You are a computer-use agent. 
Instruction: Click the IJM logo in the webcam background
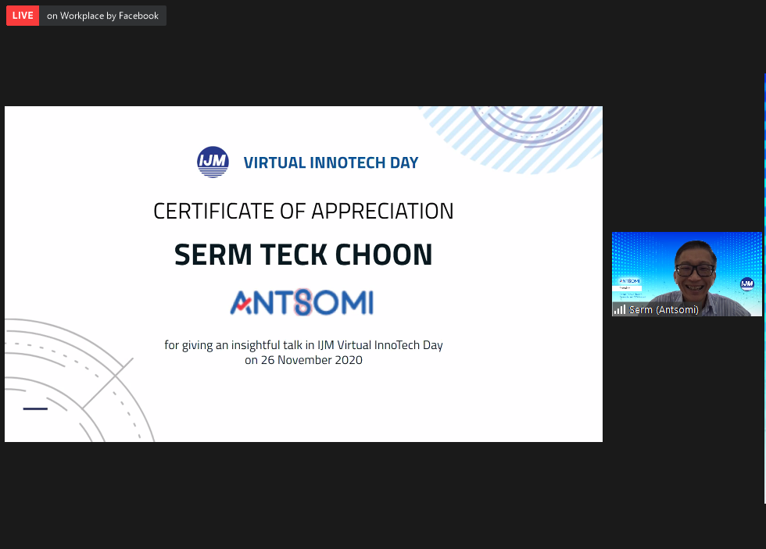pos(747,283)
